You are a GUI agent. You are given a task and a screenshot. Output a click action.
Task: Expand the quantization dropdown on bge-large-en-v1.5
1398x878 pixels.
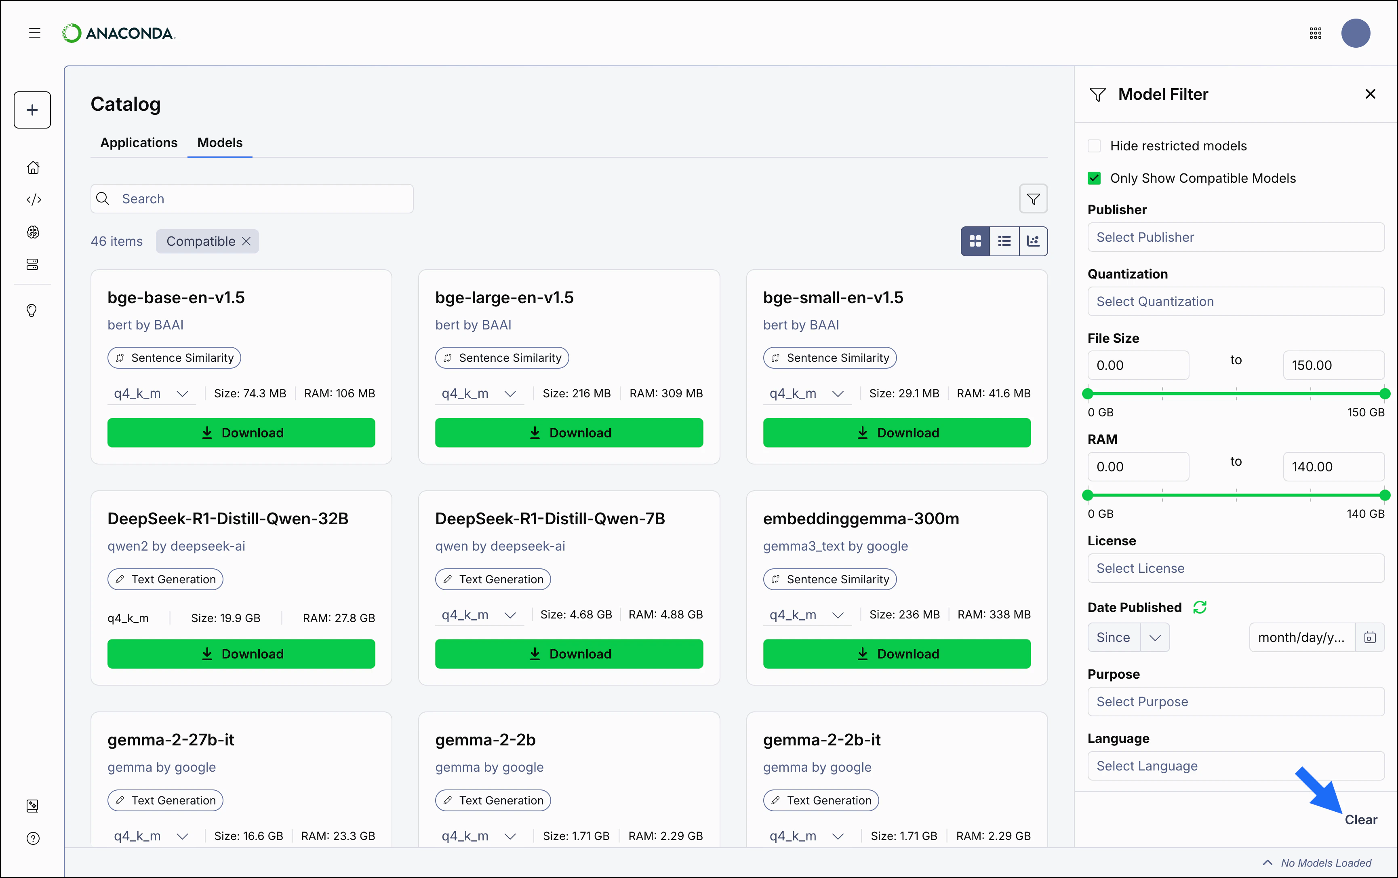pos(510,393)
